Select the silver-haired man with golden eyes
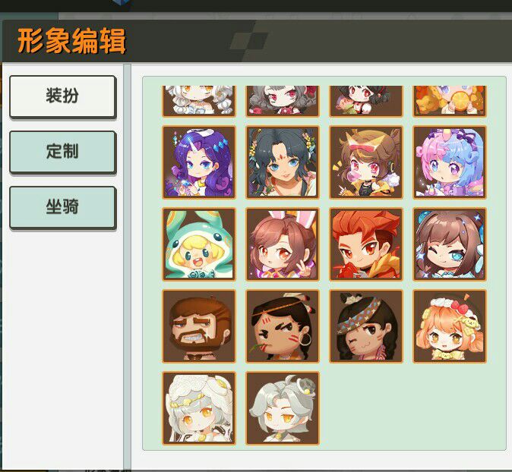Screen dimensions: 512x472 tap(283, 408)
